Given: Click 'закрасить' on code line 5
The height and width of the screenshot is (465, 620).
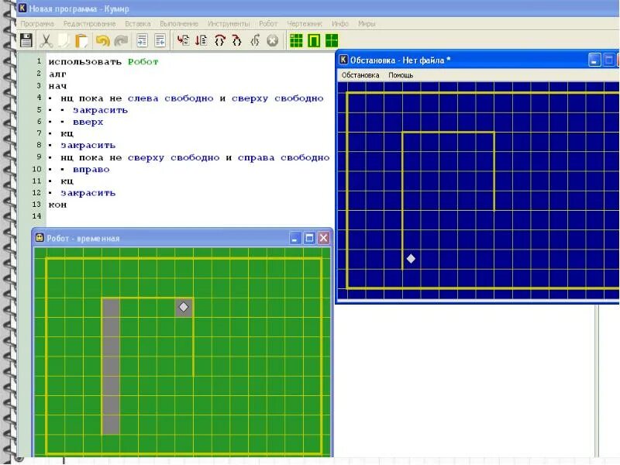Looking at the screenshot, I should (100, 110).
